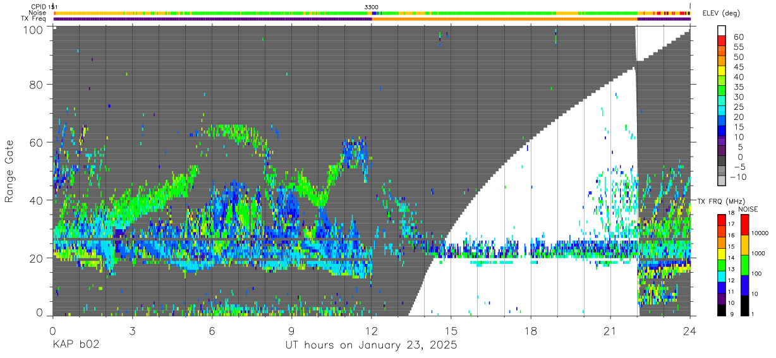Click the x-axis tick label '6'

(212, 330)
